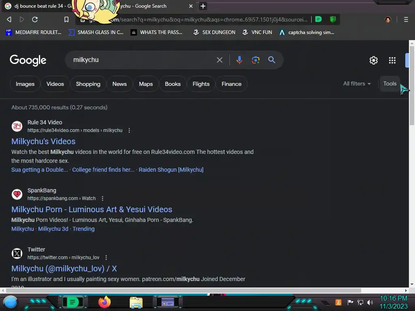The width and height of the screenshot is (415, 311).
Task: Open the Action Center flag tray icon
Action: pyautogui.click(x=350, y=302)
